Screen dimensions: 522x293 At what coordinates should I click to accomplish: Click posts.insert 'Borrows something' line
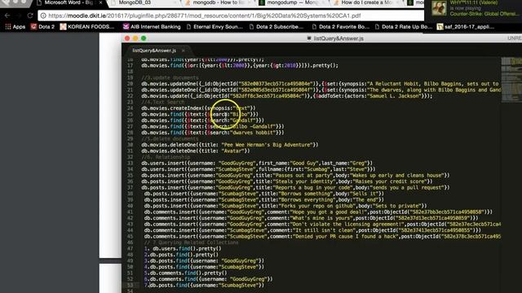[x=264, y=194]
